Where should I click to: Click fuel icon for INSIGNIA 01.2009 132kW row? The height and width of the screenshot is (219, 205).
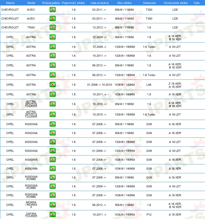(52, 151)
